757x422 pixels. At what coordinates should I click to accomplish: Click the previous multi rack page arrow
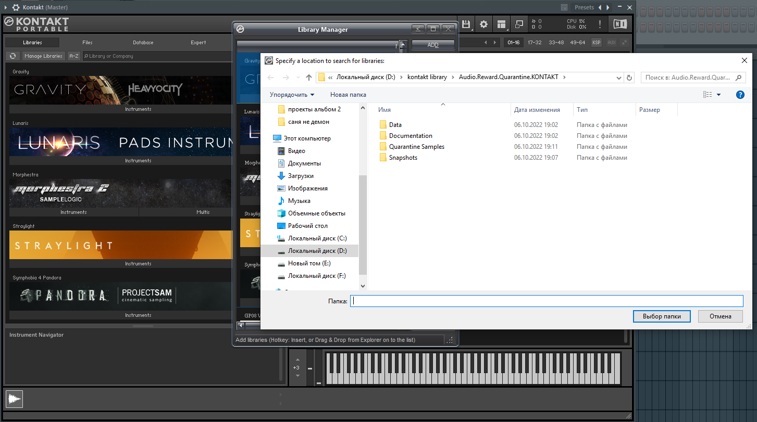click(x=486, y=42)
